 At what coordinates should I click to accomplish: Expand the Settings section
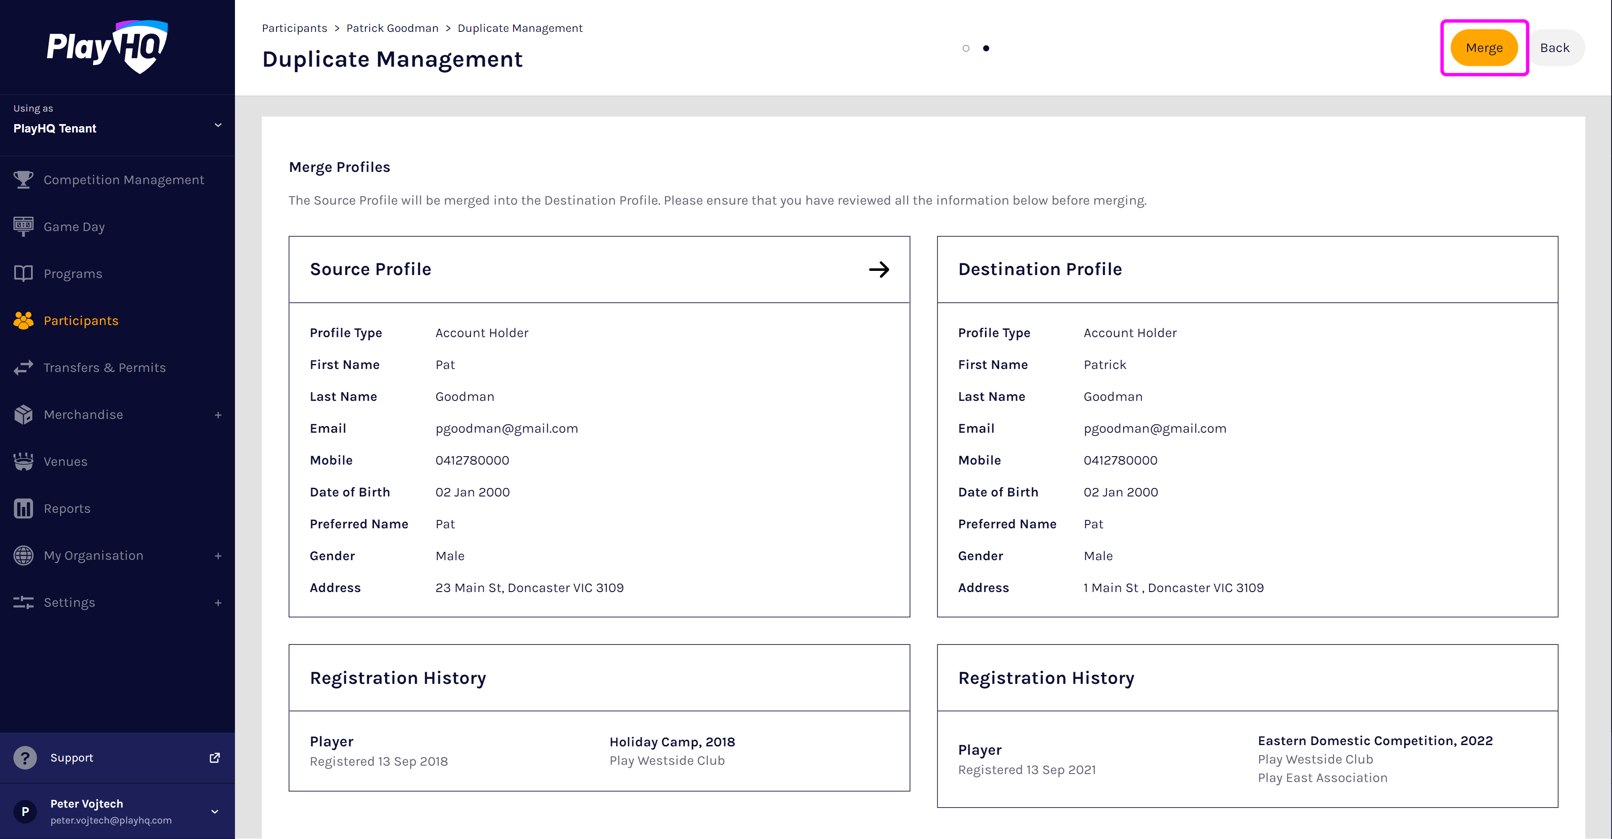coord(218,603)
